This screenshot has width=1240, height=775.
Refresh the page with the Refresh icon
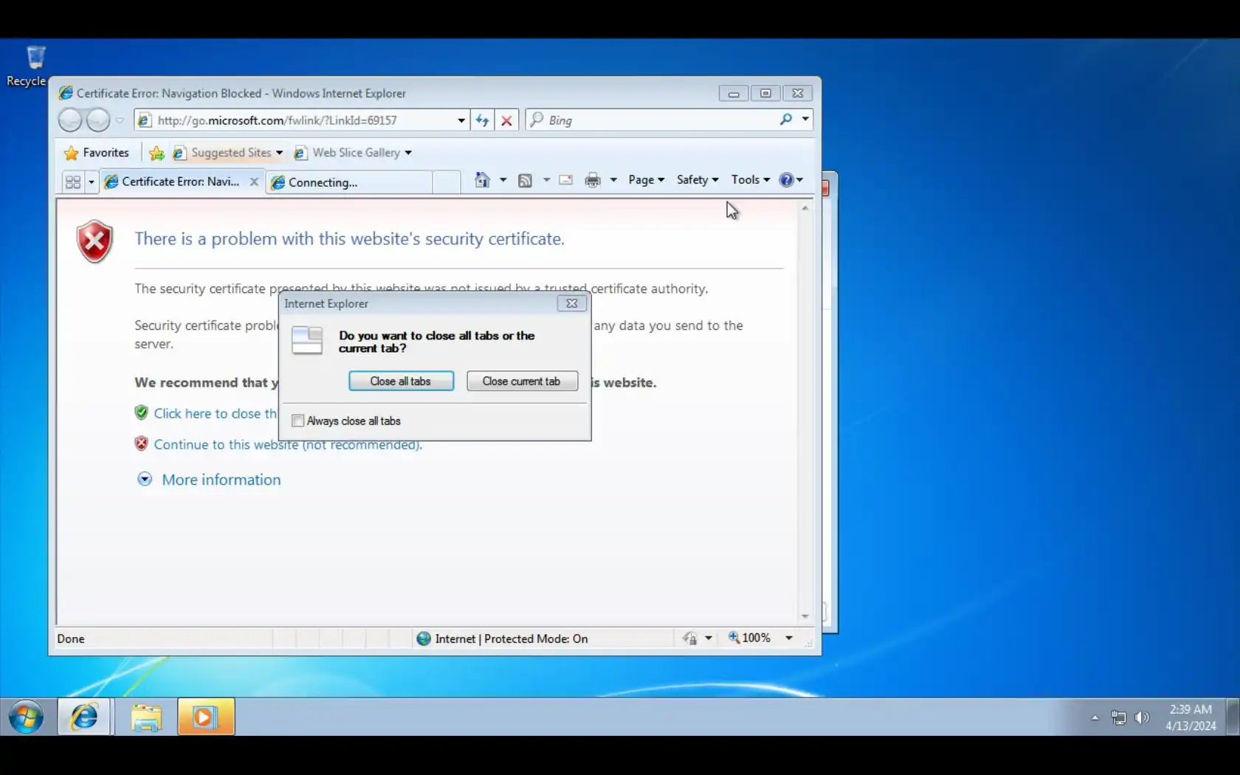[482, 120]
